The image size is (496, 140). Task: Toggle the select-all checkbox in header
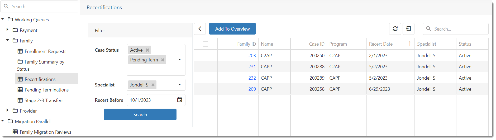[x=206, y=44]
